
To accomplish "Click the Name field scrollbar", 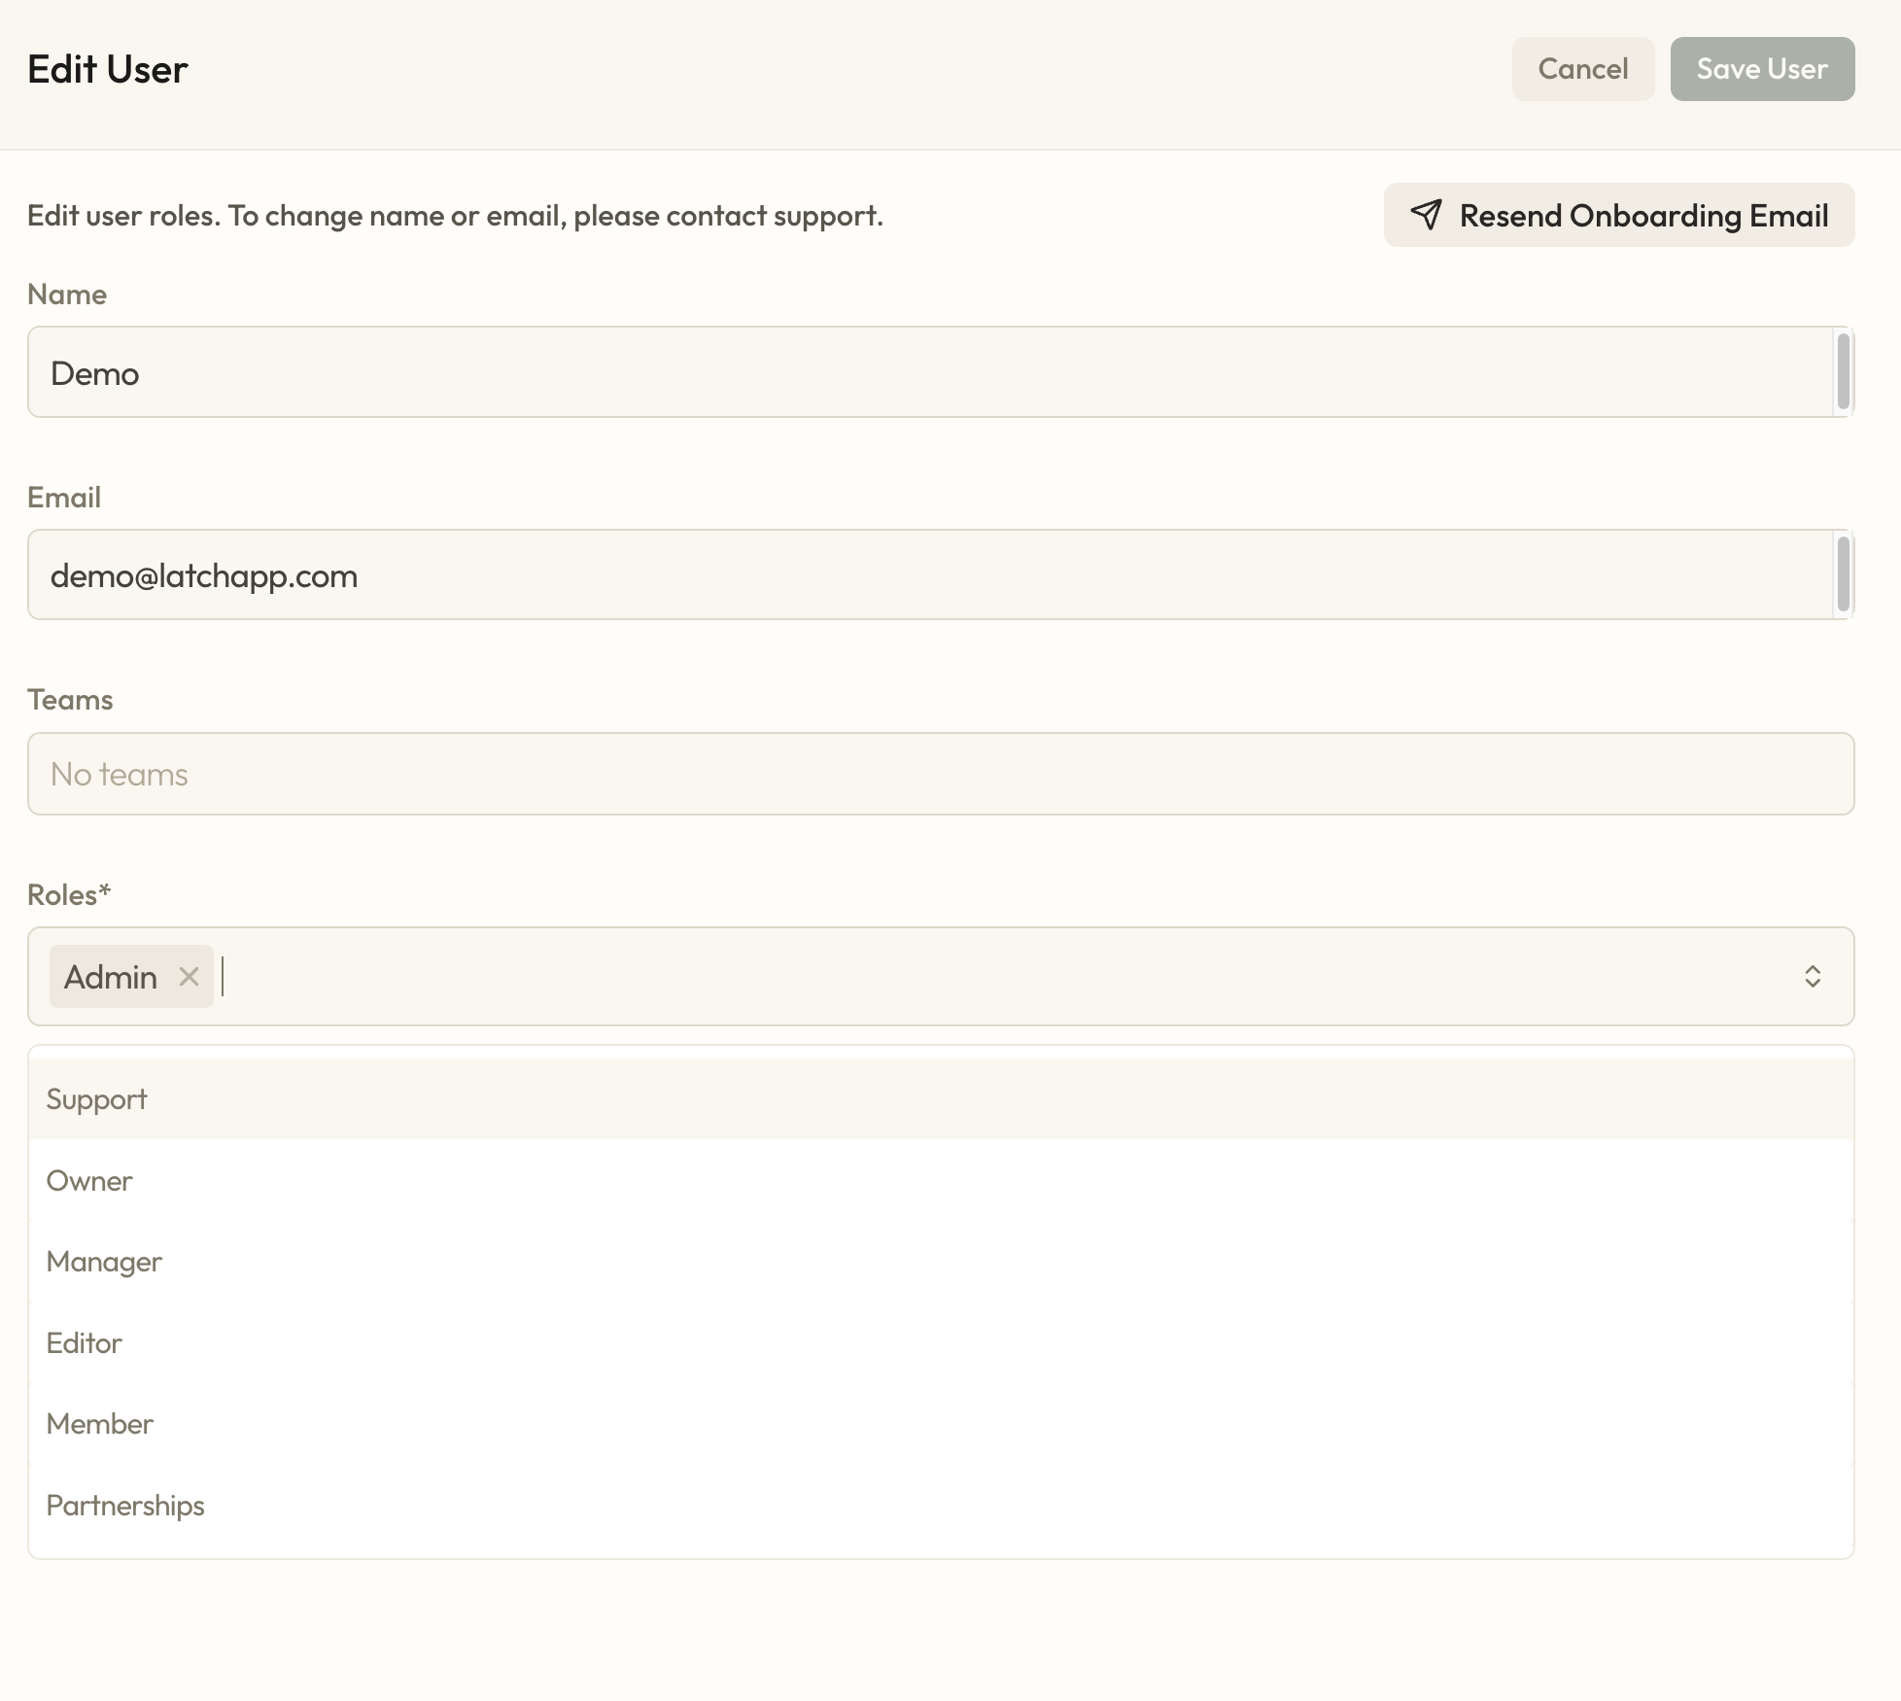I will click(1844, 372).
